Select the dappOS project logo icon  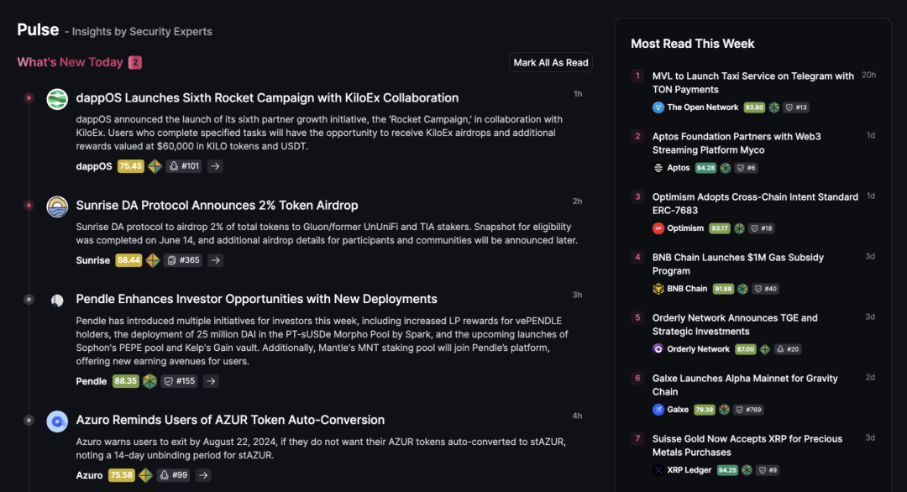point(56,98)
